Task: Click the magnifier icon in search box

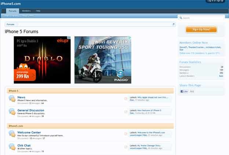Action: click(x=181, y=18)
